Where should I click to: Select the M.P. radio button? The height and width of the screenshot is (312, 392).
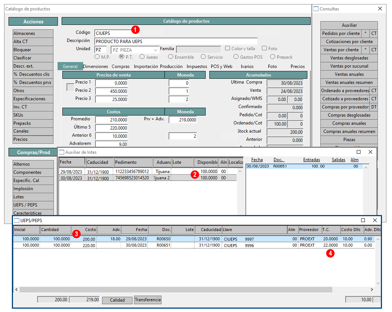pos(97,57)
